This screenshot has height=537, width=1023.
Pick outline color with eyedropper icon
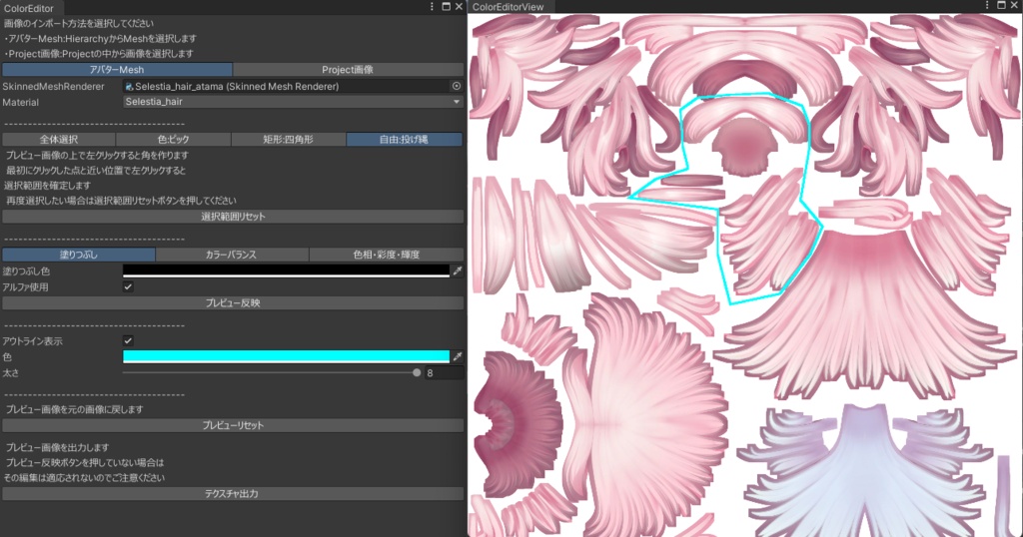coord(458,356)
